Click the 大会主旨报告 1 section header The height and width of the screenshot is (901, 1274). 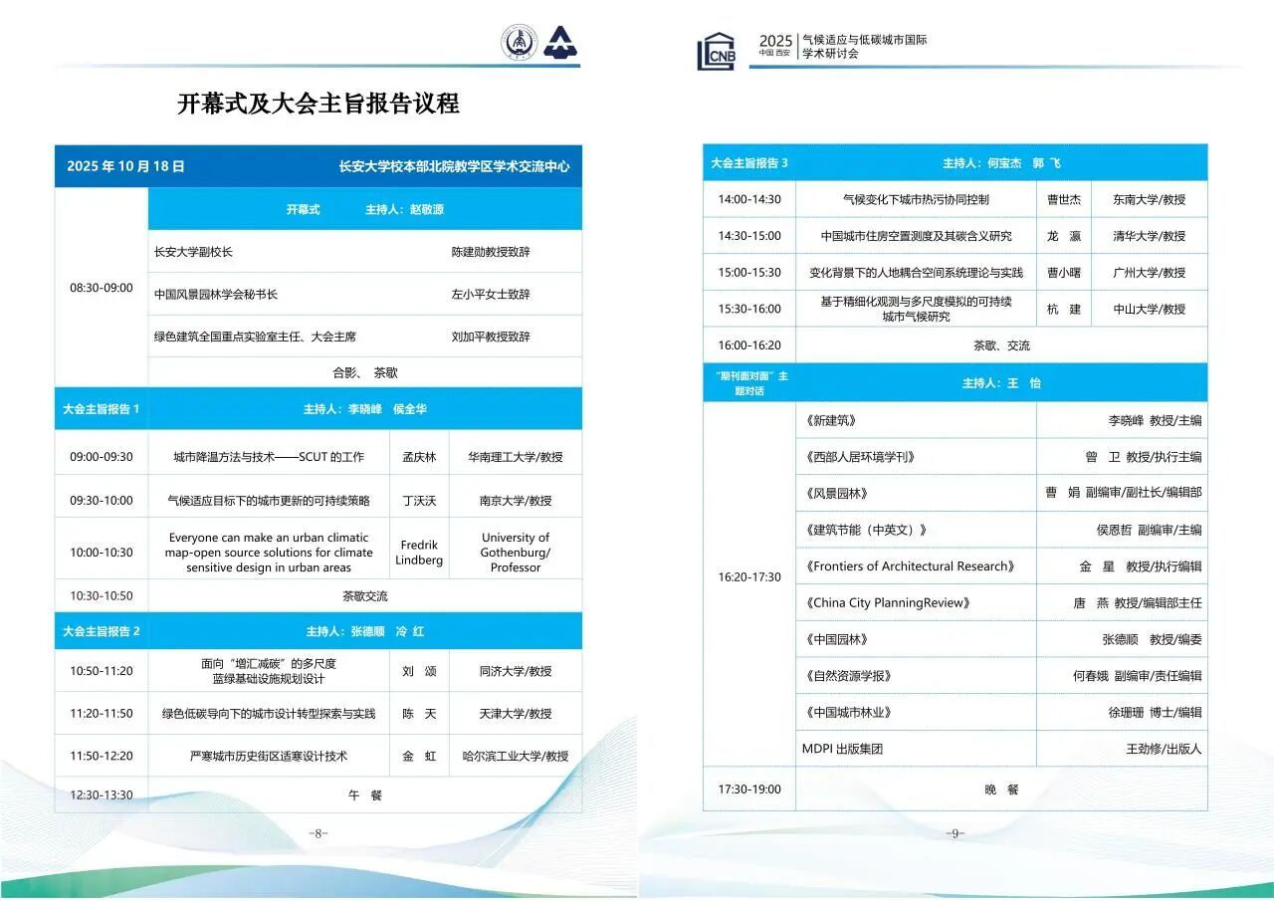[x=102, y=409]
